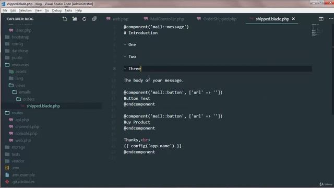Viewport: 334px width, 188px height.
Task: Open the View menu
Action: pos(38,10)
